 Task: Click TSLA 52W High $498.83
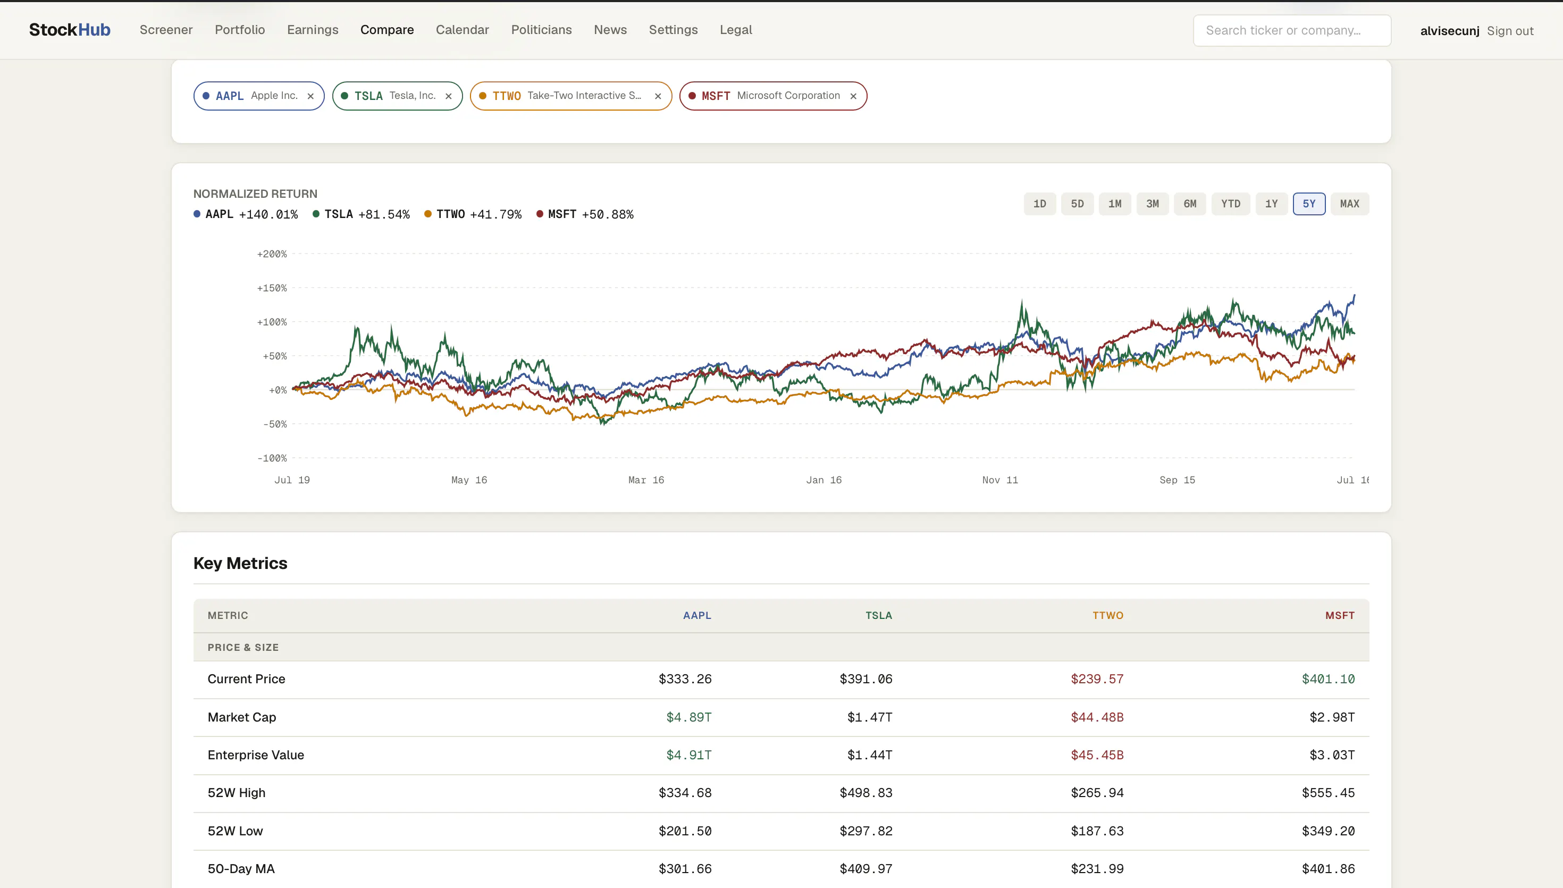[x=865, y=793]
